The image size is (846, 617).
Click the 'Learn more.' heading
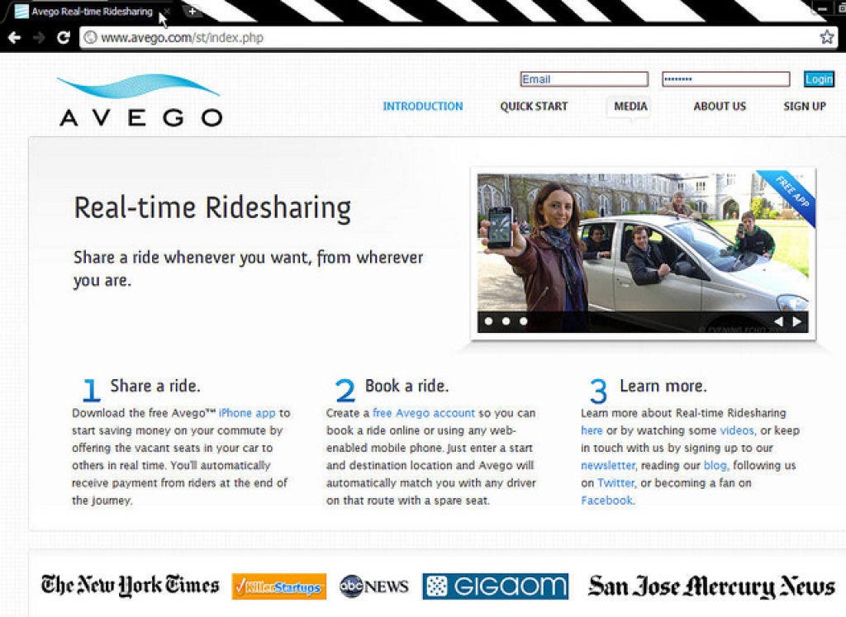[663, 387]
